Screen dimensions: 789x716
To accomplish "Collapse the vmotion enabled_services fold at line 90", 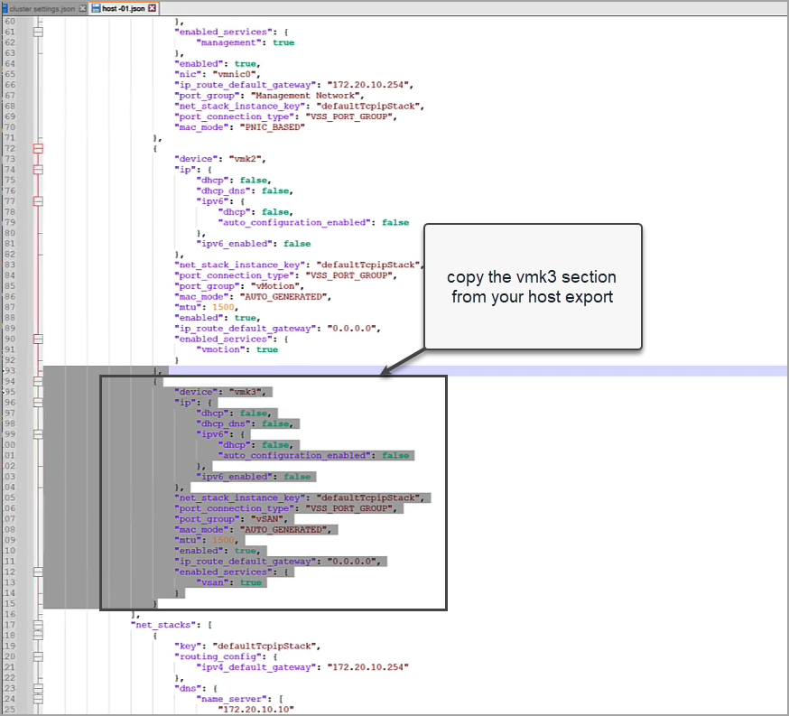I will (38, 339).
